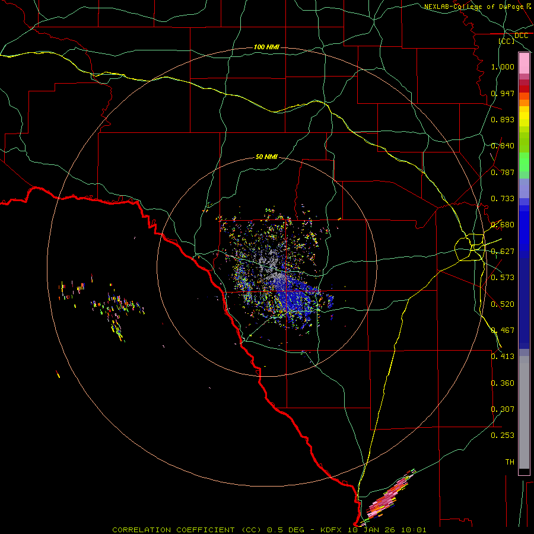Click the 1.000 color scale value
Viewport: 534px width, 534px height.
[x=503, y=66]
